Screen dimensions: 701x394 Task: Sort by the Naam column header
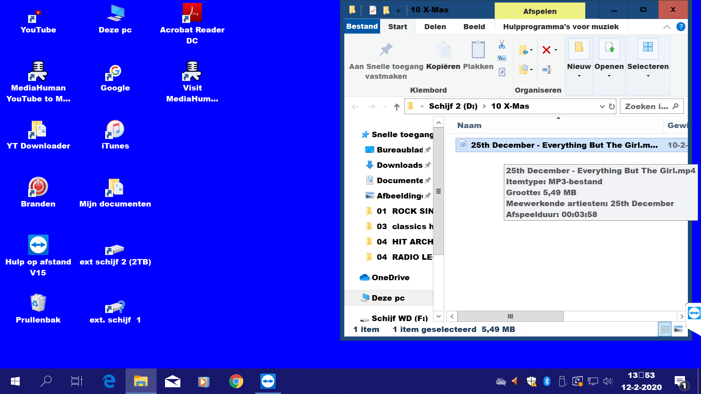(x=469, y=125)
